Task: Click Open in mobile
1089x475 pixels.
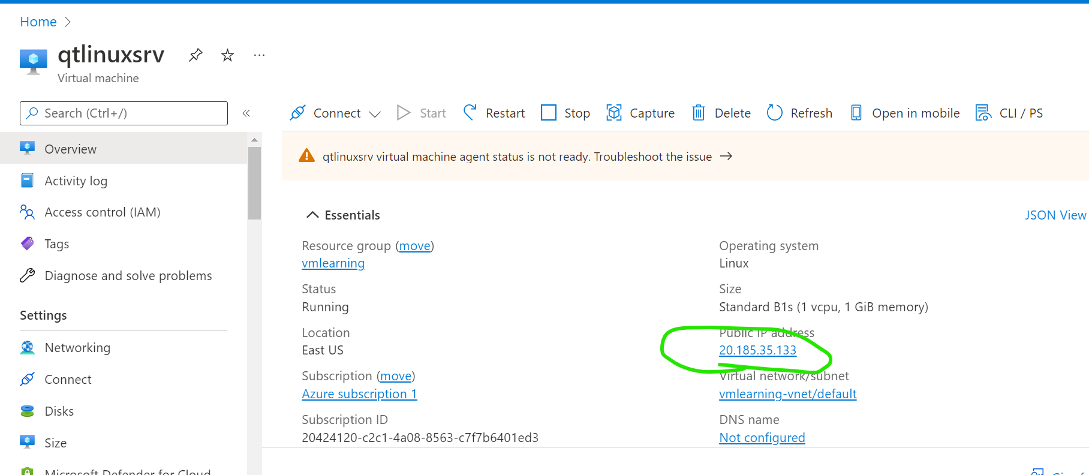Action: pos(905,113)
